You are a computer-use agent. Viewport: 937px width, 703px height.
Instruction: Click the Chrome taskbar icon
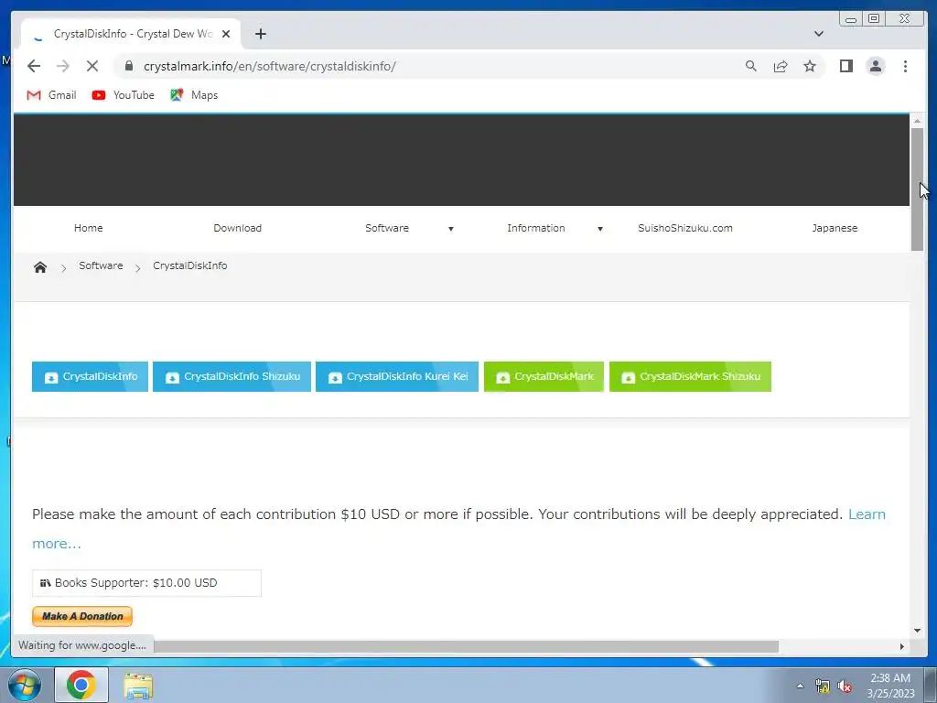81,685
